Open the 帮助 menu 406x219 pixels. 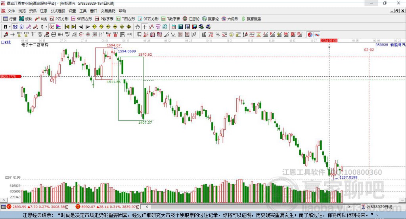pos(122,11)
